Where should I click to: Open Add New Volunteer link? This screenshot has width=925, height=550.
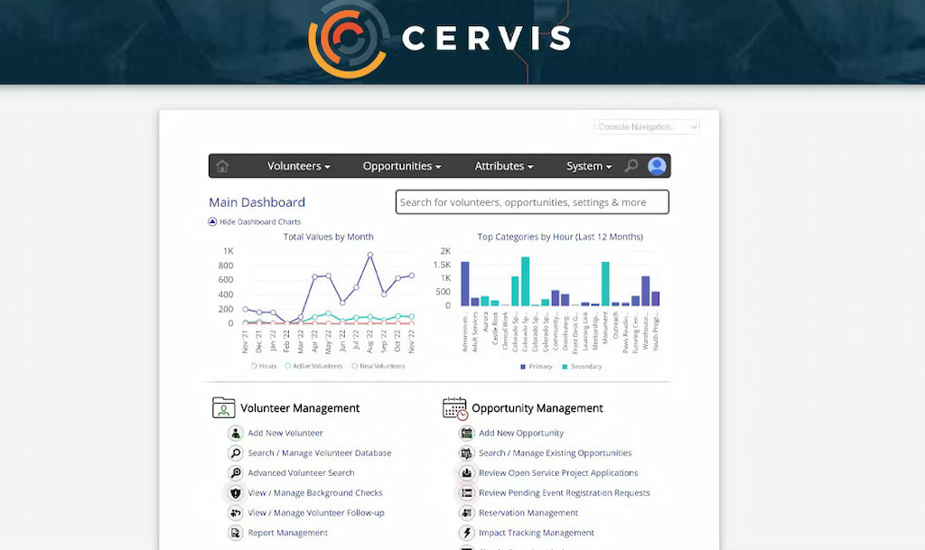point(285,433)
